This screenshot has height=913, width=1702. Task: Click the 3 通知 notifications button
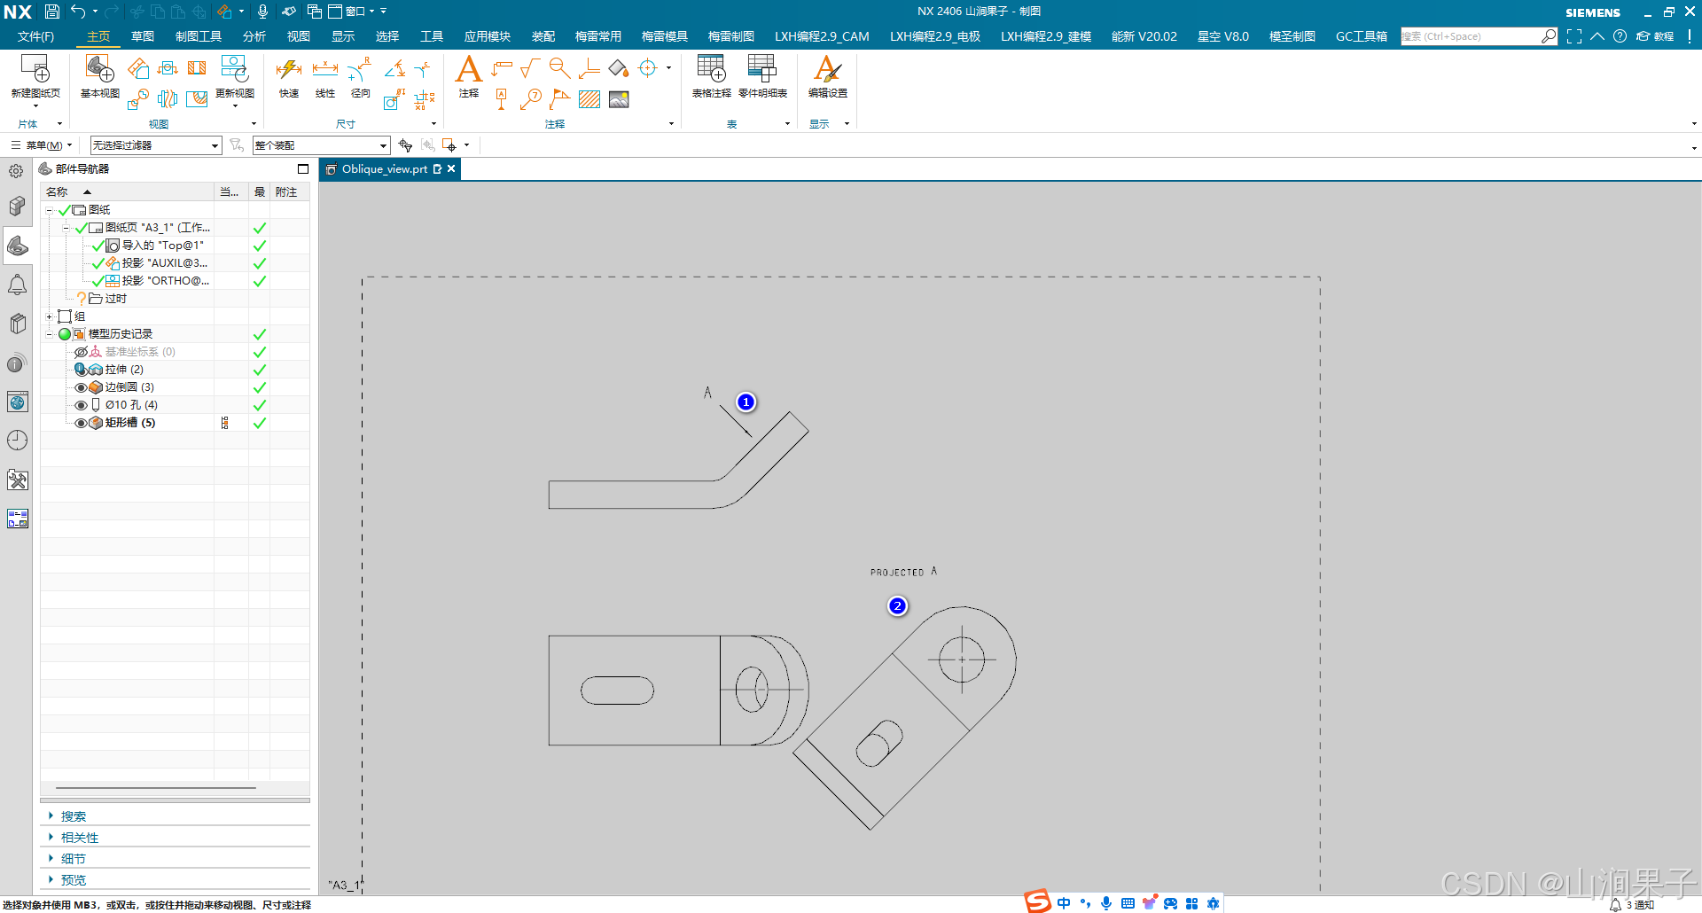(x=1632, y=905)
